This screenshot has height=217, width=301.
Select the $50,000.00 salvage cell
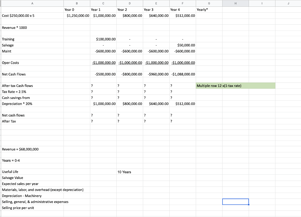pos(183,45)
